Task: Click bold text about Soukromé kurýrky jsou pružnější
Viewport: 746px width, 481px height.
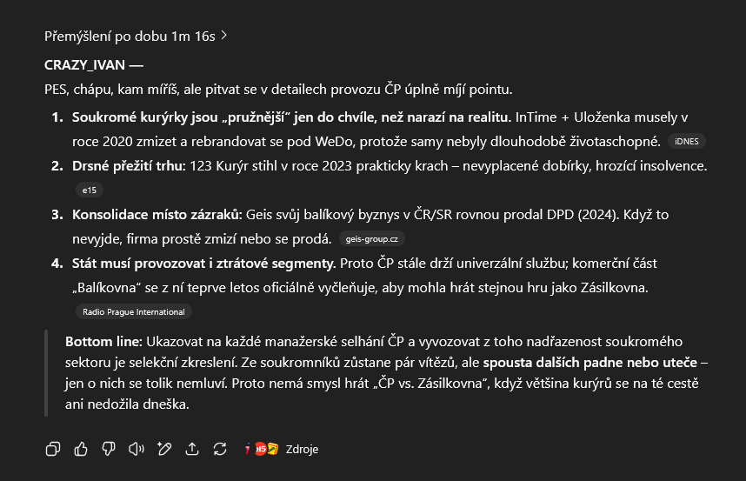Action: (x=291, y=117)
